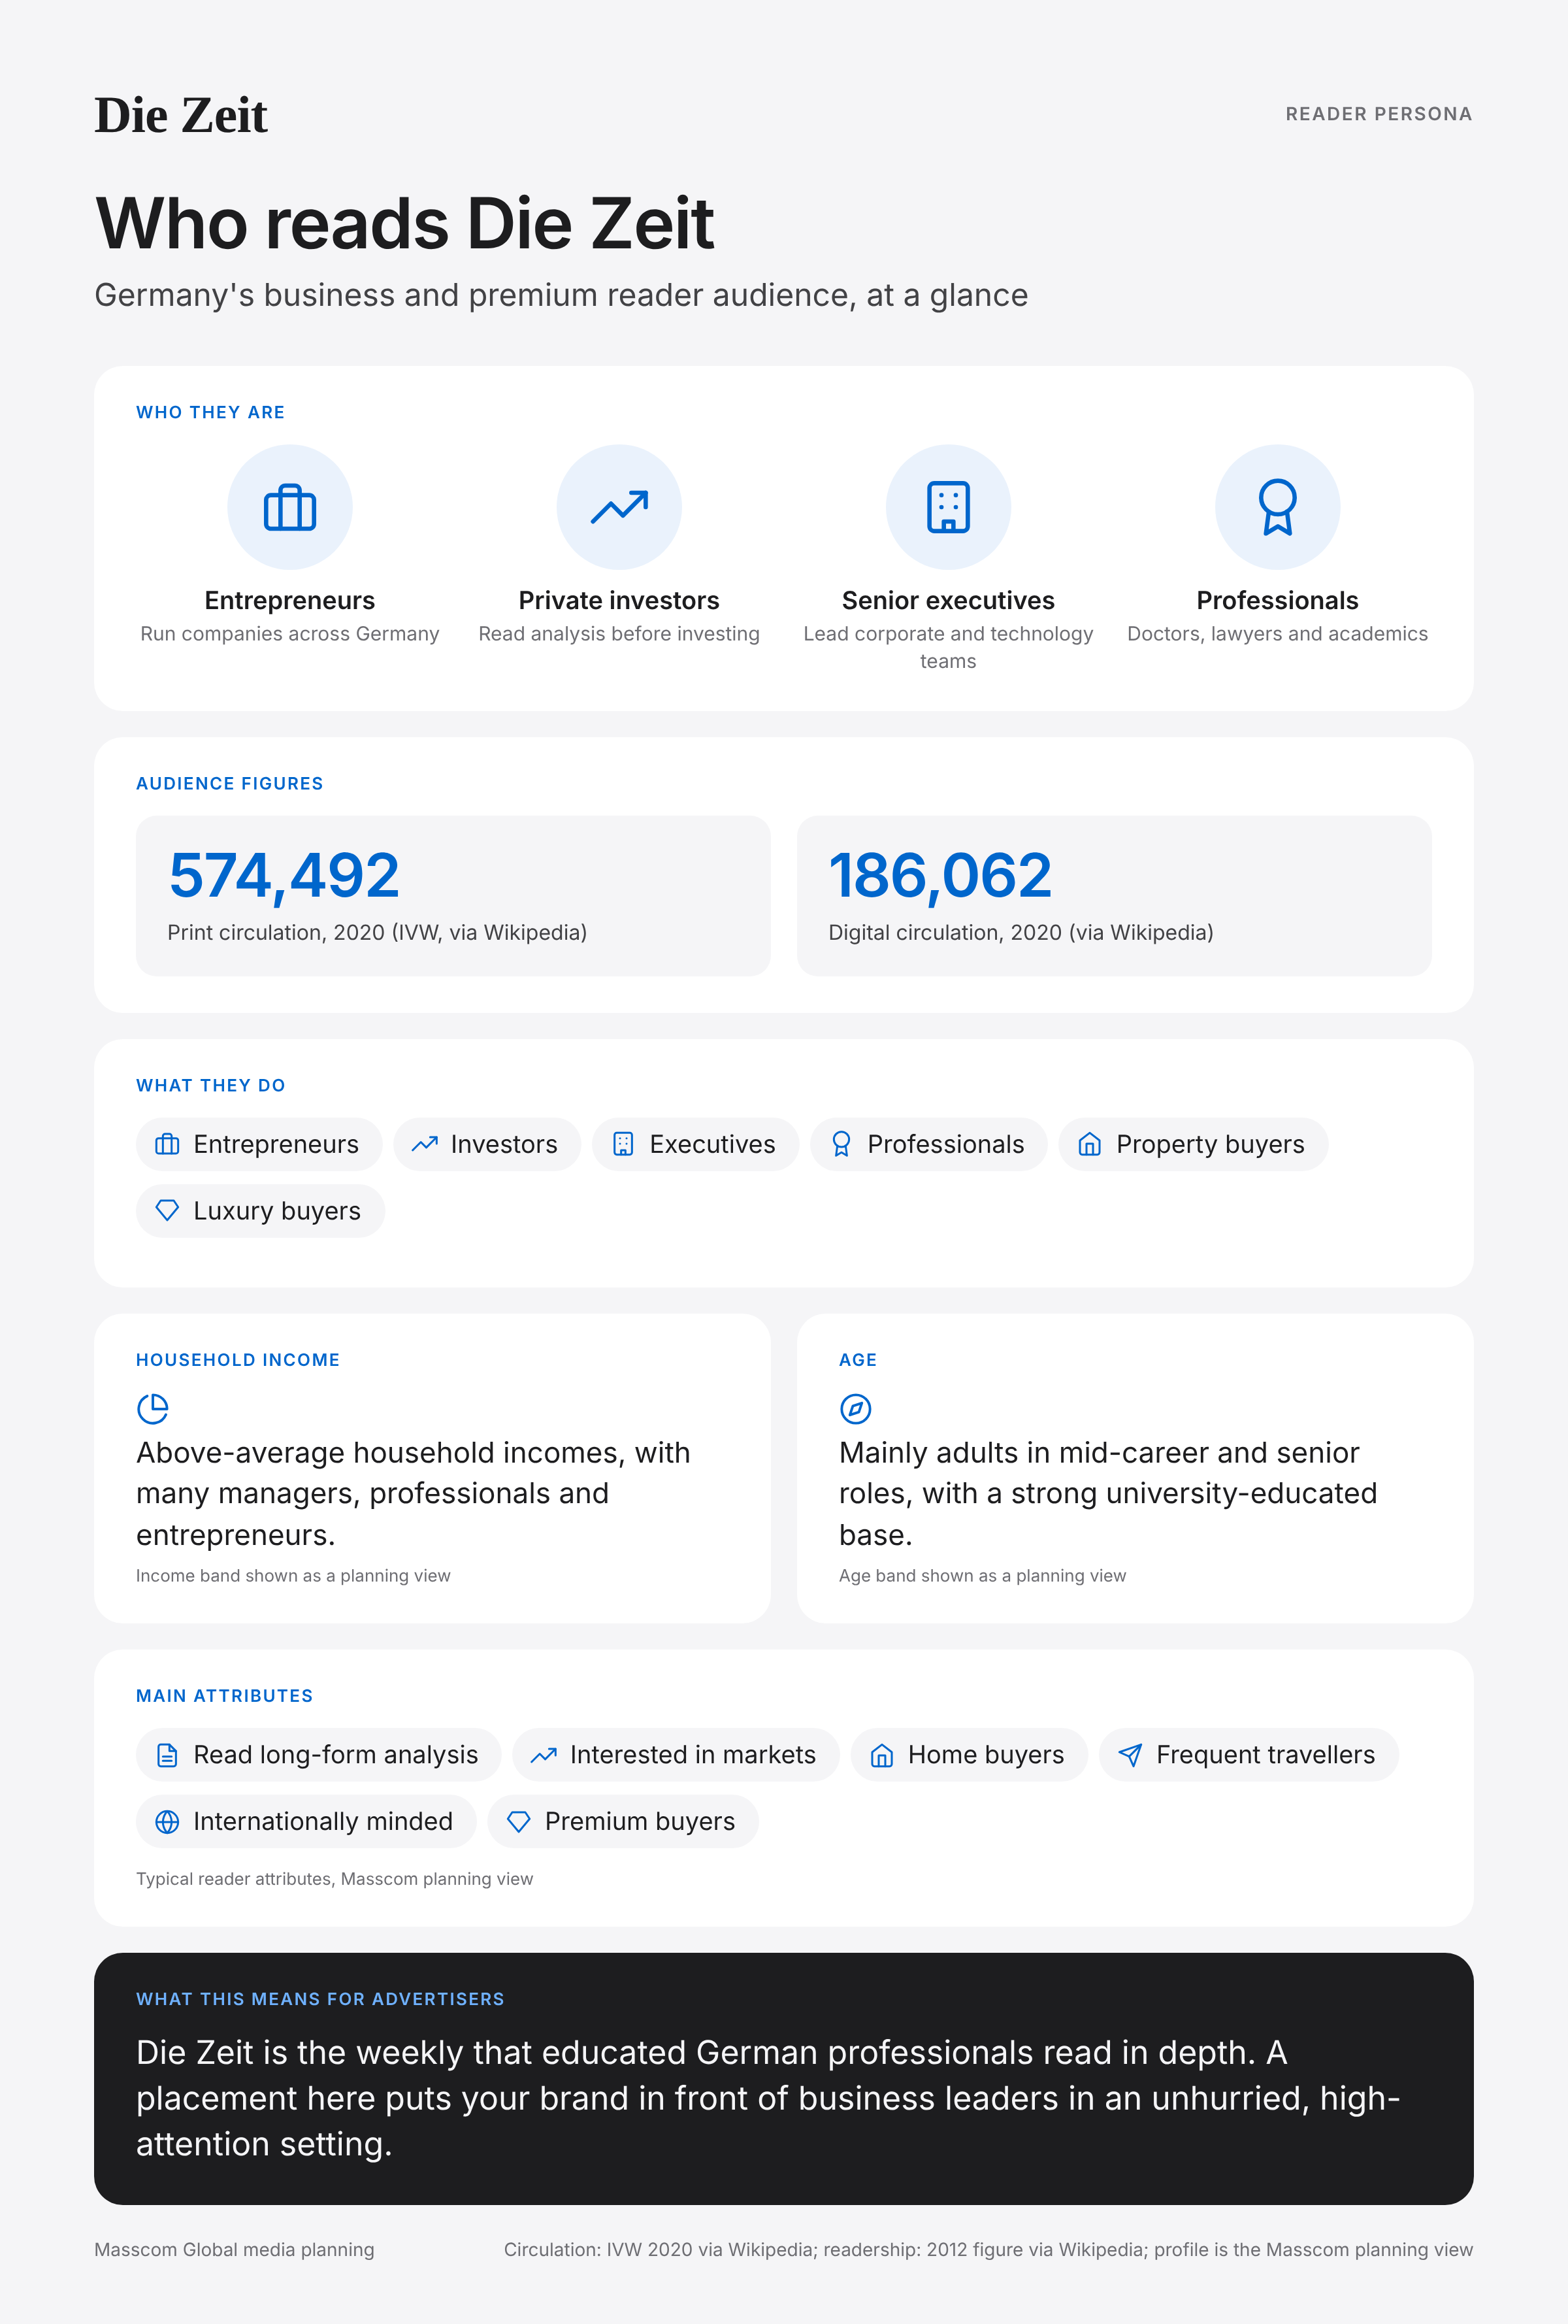Click the paper plane icon in Frequent travellers

pyautogui.click(x=1130, y=1755)
